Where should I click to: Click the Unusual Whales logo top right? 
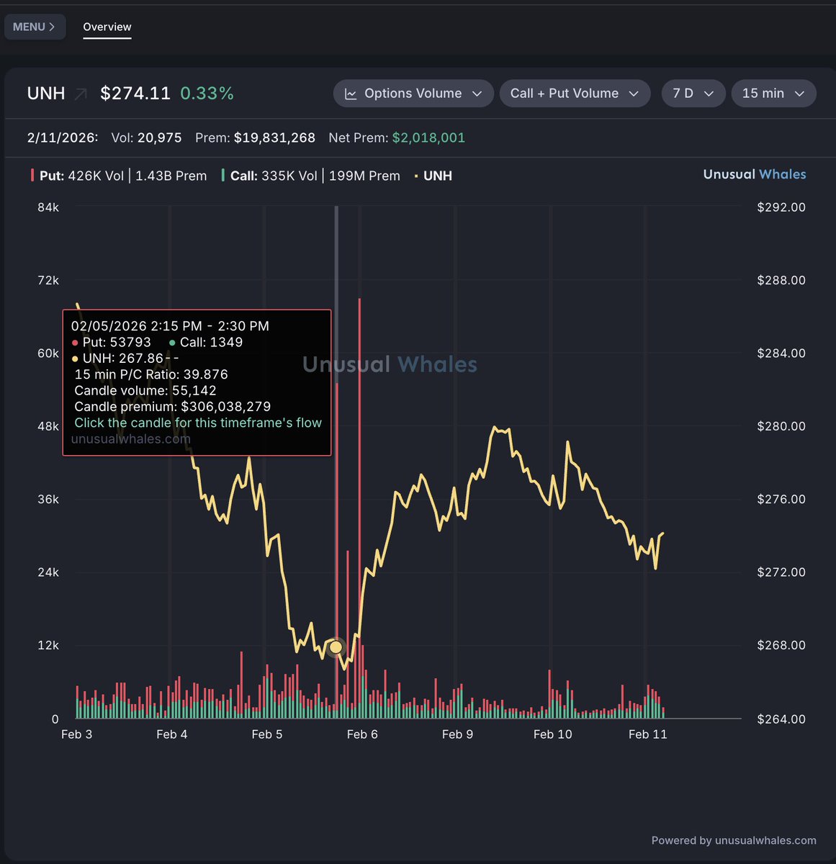(755, 174)
